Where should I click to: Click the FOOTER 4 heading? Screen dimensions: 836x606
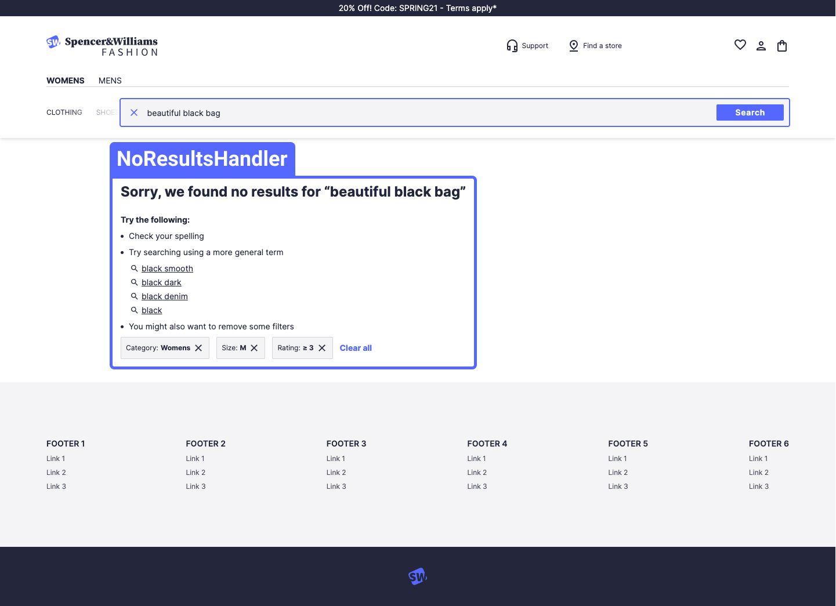point(487,444)
